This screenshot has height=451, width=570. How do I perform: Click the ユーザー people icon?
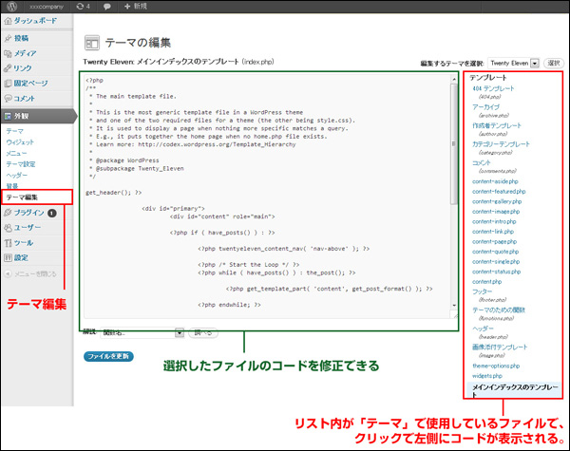[x=9, y=228]
